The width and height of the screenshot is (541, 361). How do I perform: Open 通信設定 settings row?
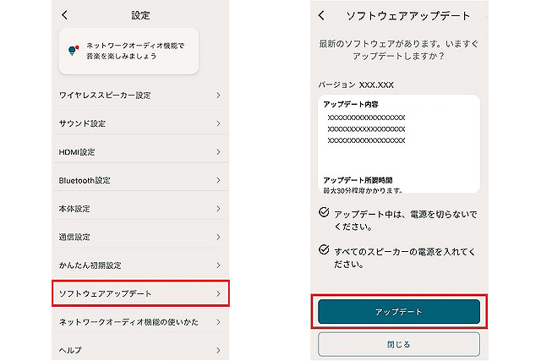click(139, 237)
